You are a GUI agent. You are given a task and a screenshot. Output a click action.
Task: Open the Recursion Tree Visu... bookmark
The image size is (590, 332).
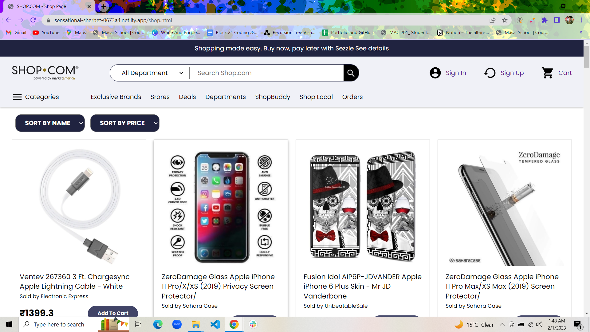click(290, 32)
